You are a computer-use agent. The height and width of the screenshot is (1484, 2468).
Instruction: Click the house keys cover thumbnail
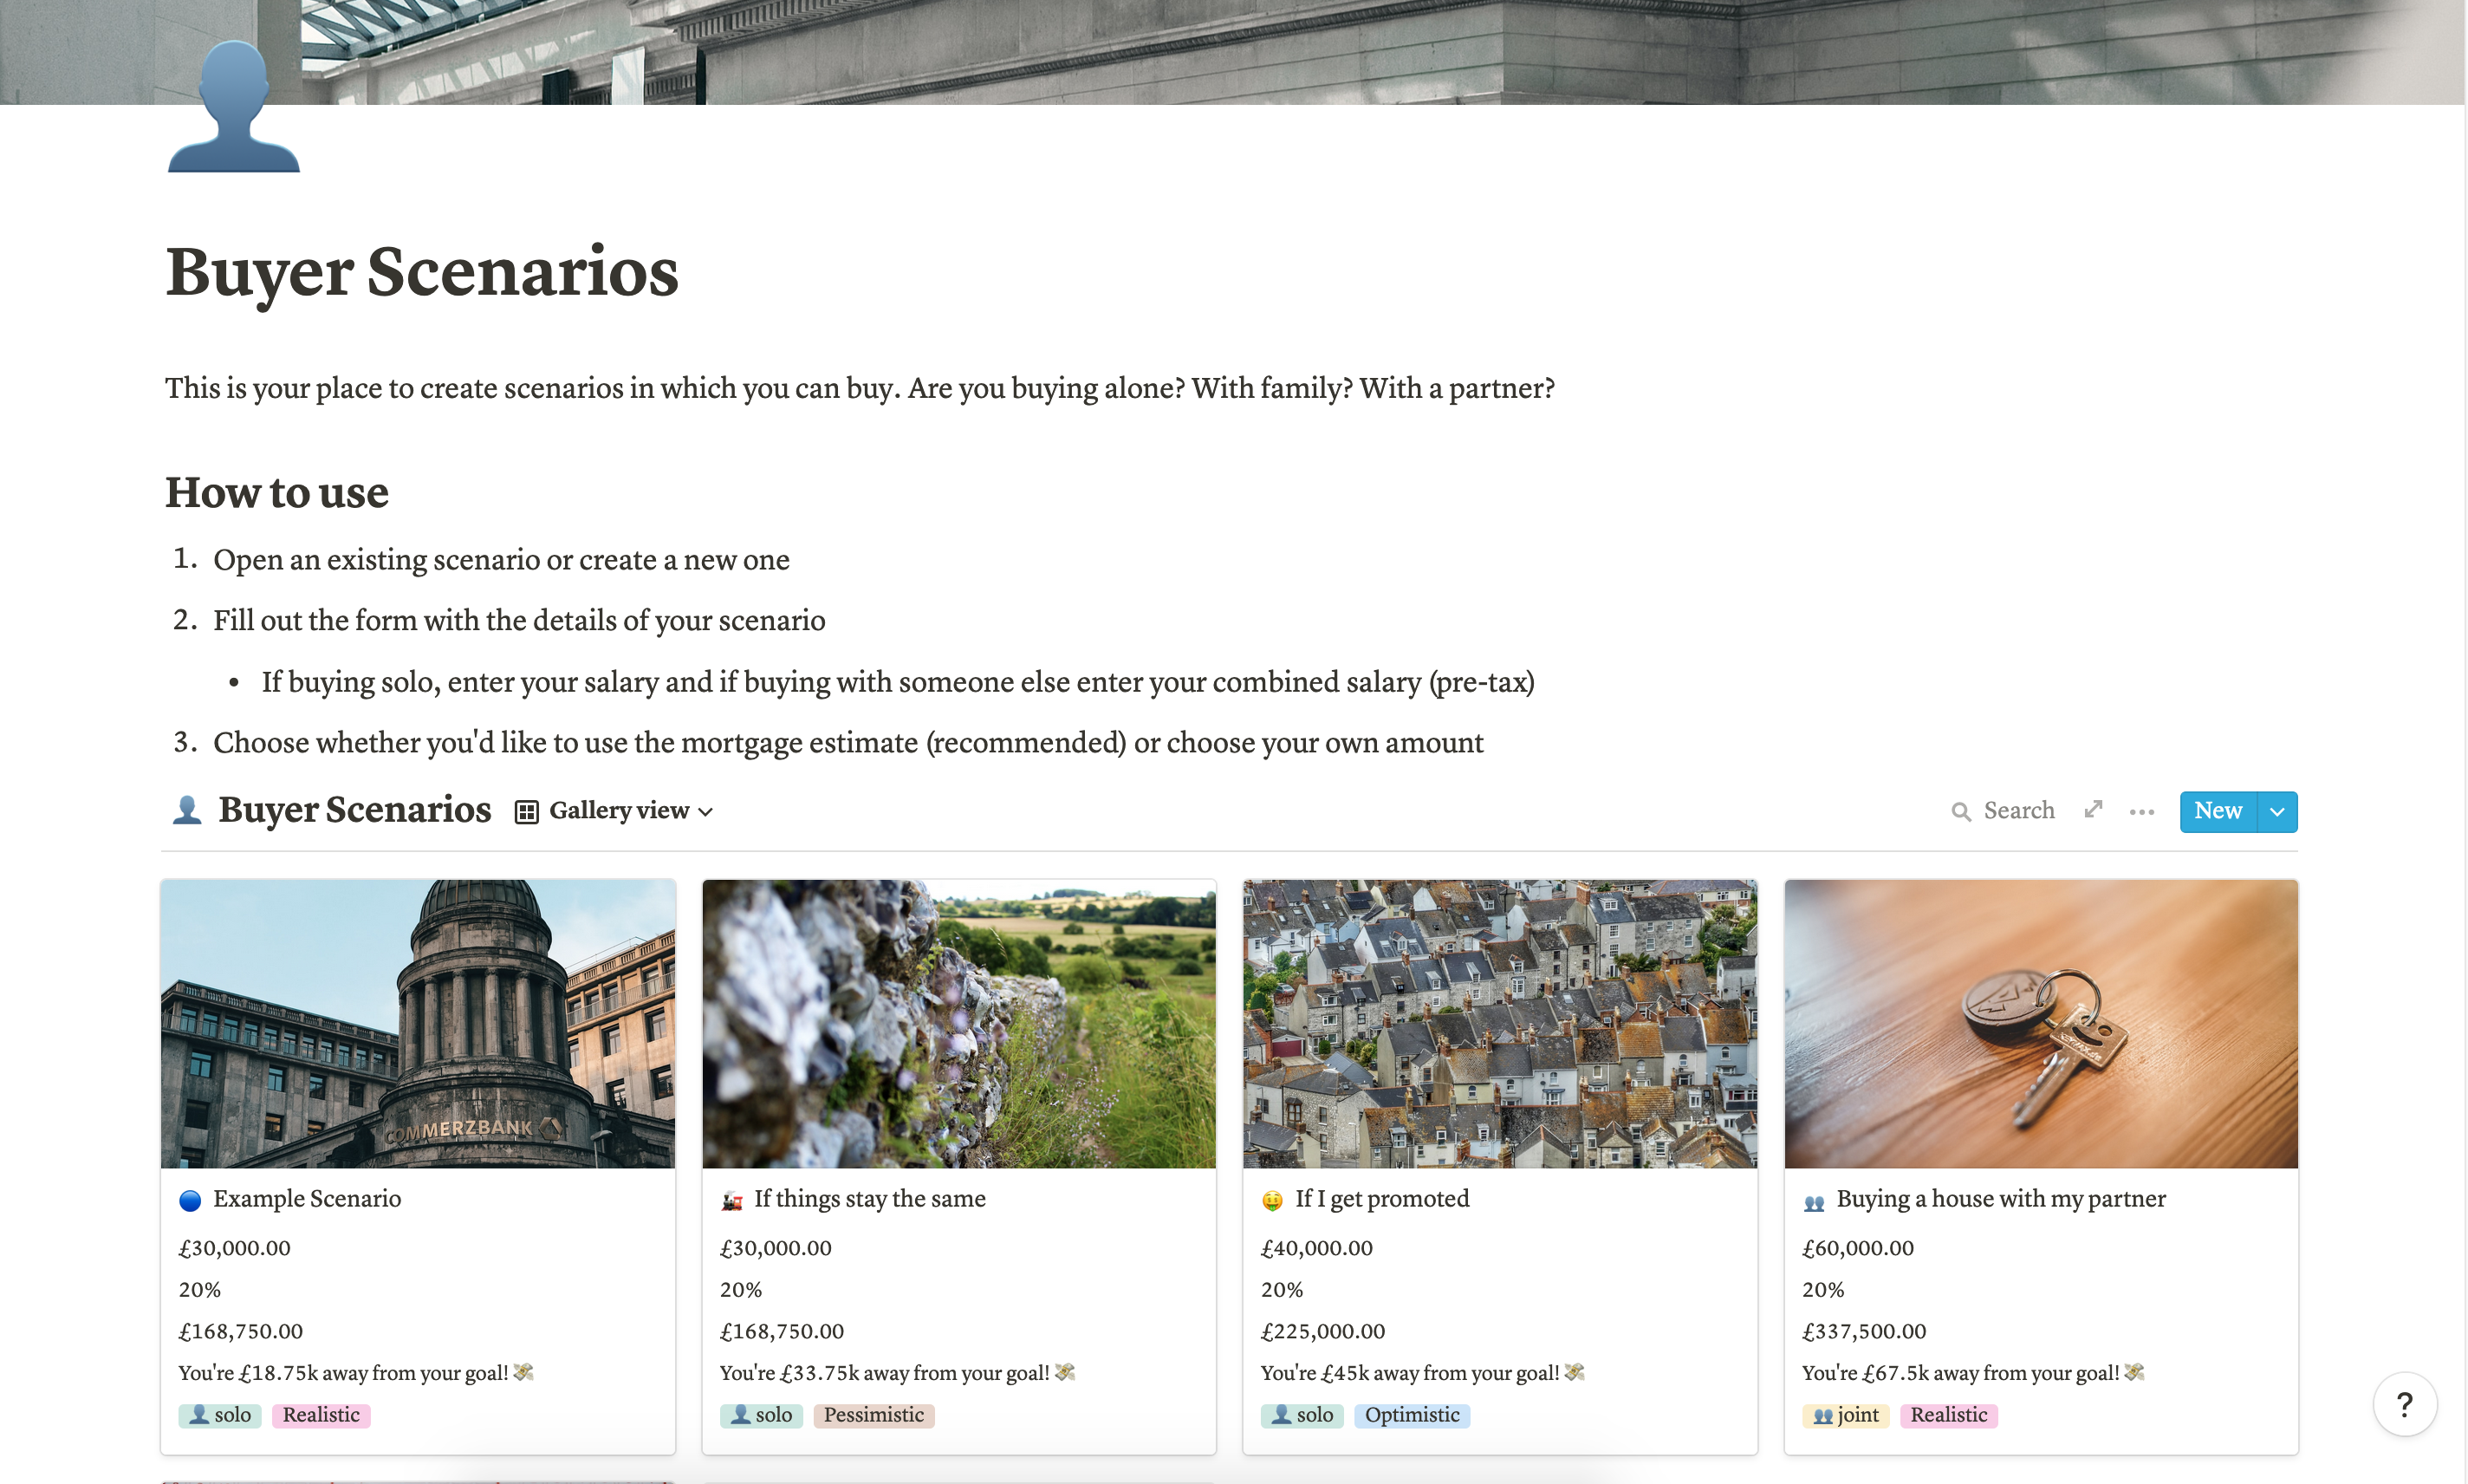coord(2040,1023)
